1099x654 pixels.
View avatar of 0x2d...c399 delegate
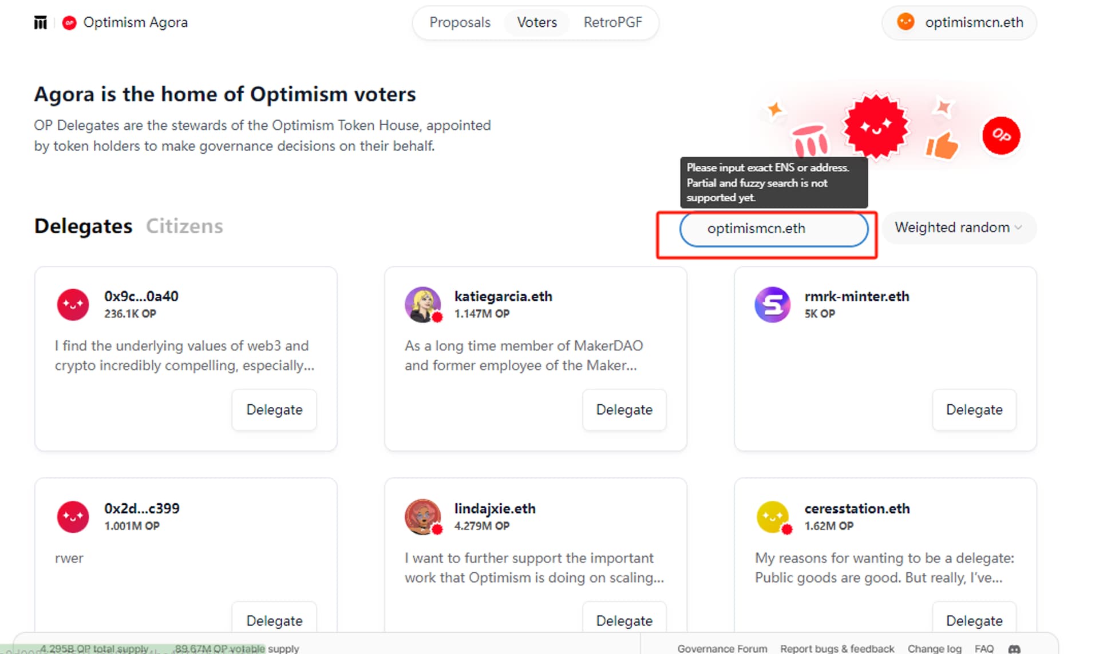[73, 517]
